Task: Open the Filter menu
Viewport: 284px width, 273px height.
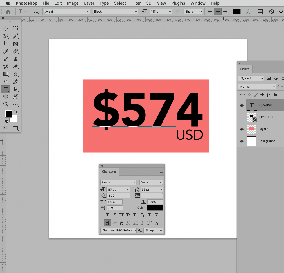Action: pos(136,3)
